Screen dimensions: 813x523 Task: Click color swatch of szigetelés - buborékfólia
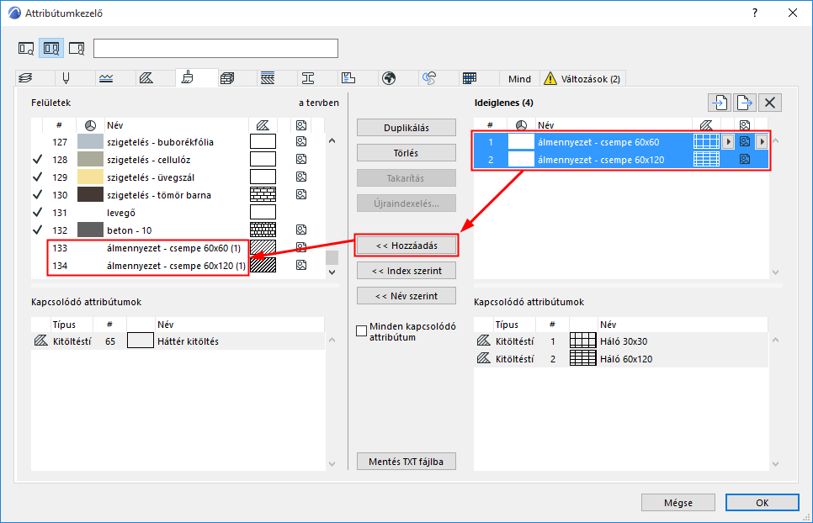coord(90,142)
